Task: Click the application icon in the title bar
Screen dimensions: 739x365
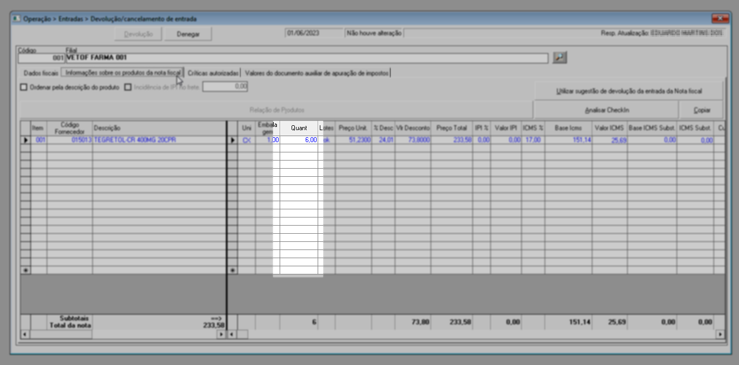Action: point(16,19)
